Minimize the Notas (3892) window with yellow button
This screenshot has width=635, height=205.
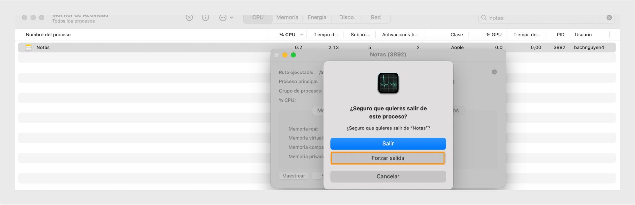285,55
